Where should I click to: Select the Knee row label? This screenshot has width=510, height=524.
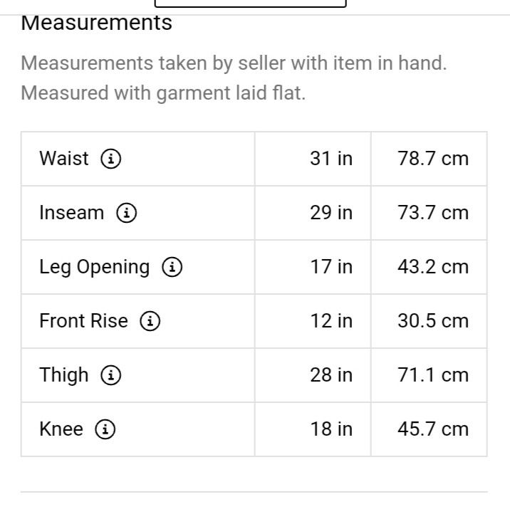pyautogui.click(x=61, y=429)
